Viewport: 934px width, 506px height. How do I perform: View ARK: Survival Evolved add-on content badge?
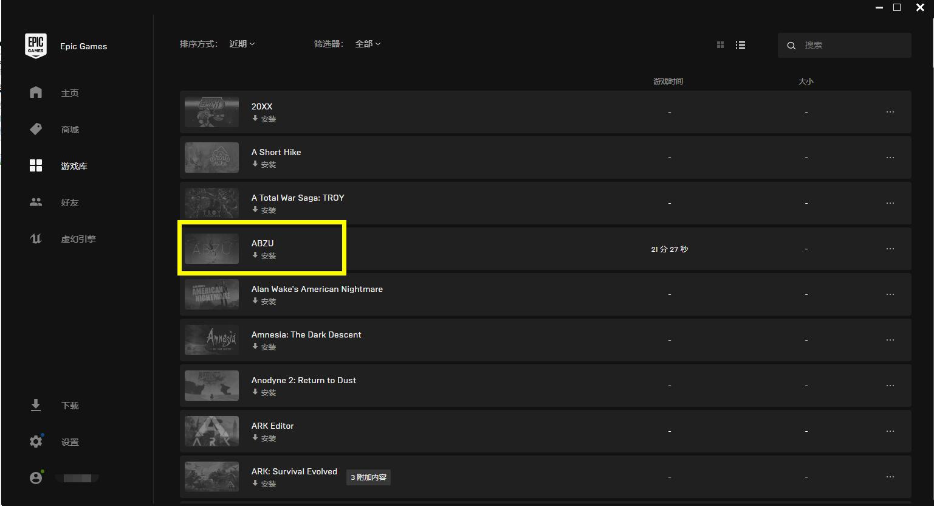(368, 477)
